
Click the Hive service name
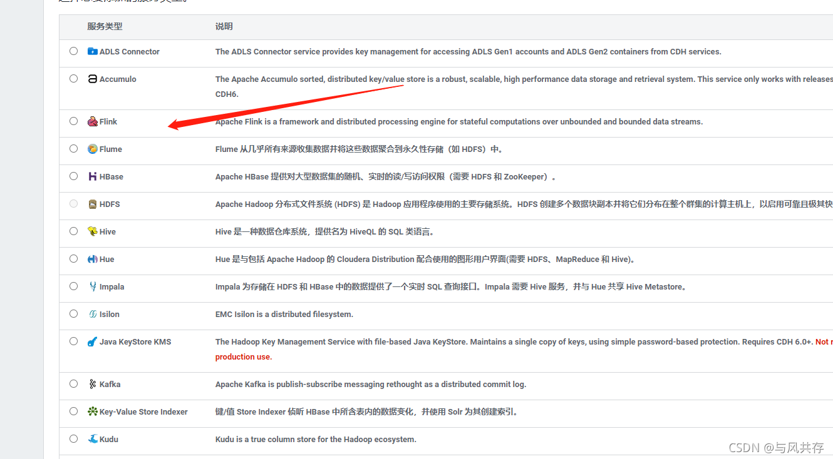108,232
